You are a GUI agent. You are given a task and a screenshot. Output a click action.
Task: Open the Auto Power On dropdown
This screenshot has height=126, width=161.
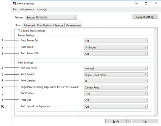click(116, 41)
